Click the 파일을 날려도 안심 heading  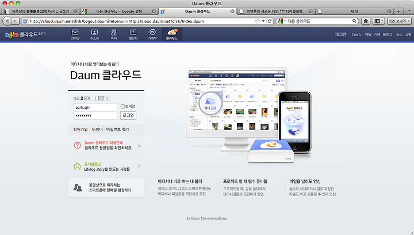[305, 181]
